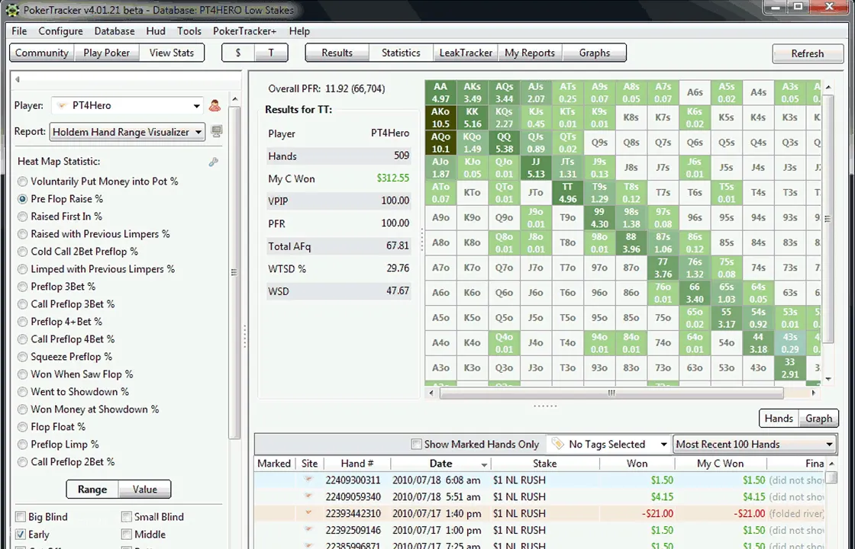Open the PokerTracker+ menu
The width and height of the screenshot is (855, 549).
click(x=245, y=31)
